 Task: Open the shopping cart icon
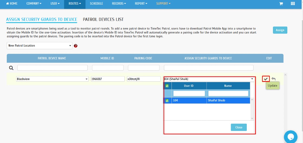coord(281,4)
